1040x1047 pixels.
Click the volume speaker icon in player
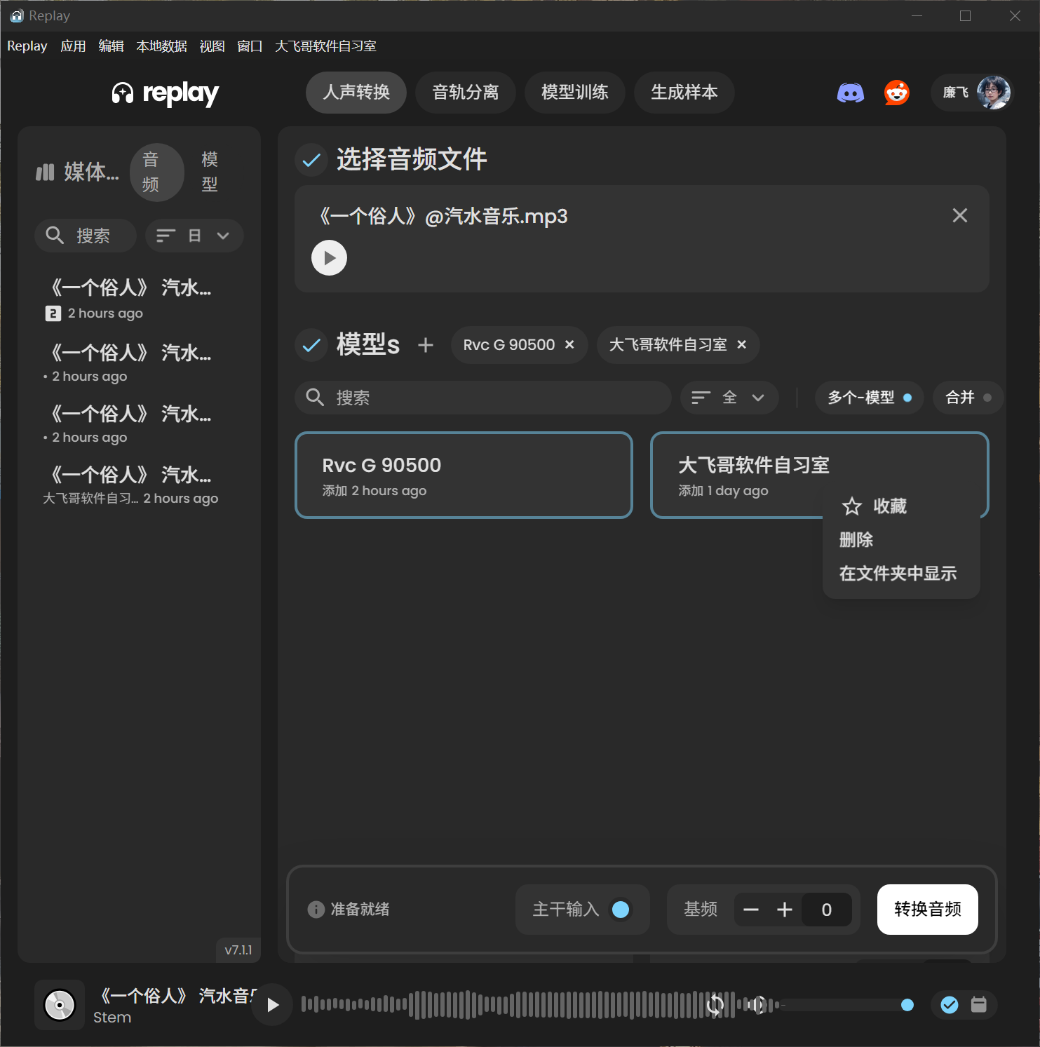tap(757, 1005)
